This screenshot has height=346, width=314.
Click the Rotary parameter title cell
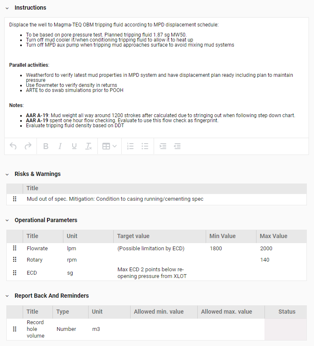pyautogui.click(x=35, y=260)
